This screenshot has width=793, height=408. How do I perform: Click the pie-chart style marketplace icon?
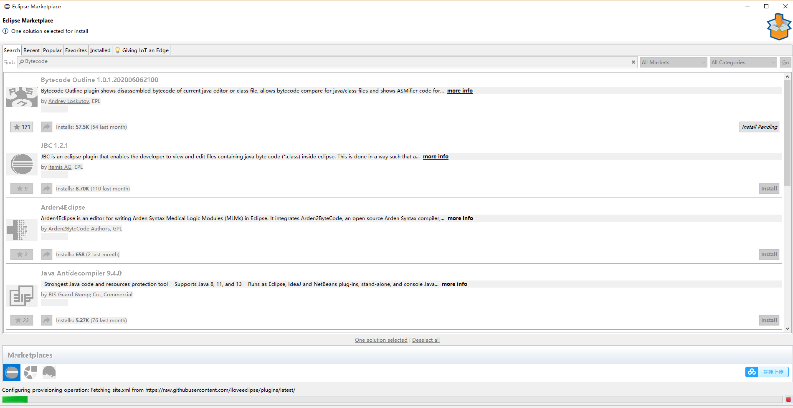point(30,372)
